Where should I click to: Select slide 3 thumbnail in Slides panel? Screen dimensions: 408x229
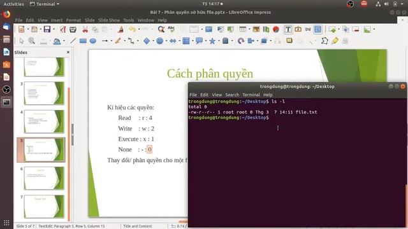[44, 94]
